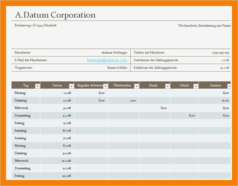
Task: Select the address Buchenweg 1 D-12345 Neustadt
Action: 35,25
